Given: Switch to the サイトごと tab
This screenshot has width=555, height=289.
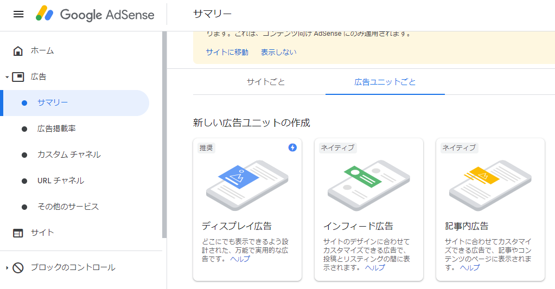Looking at the screenshot, I should 266,82.
